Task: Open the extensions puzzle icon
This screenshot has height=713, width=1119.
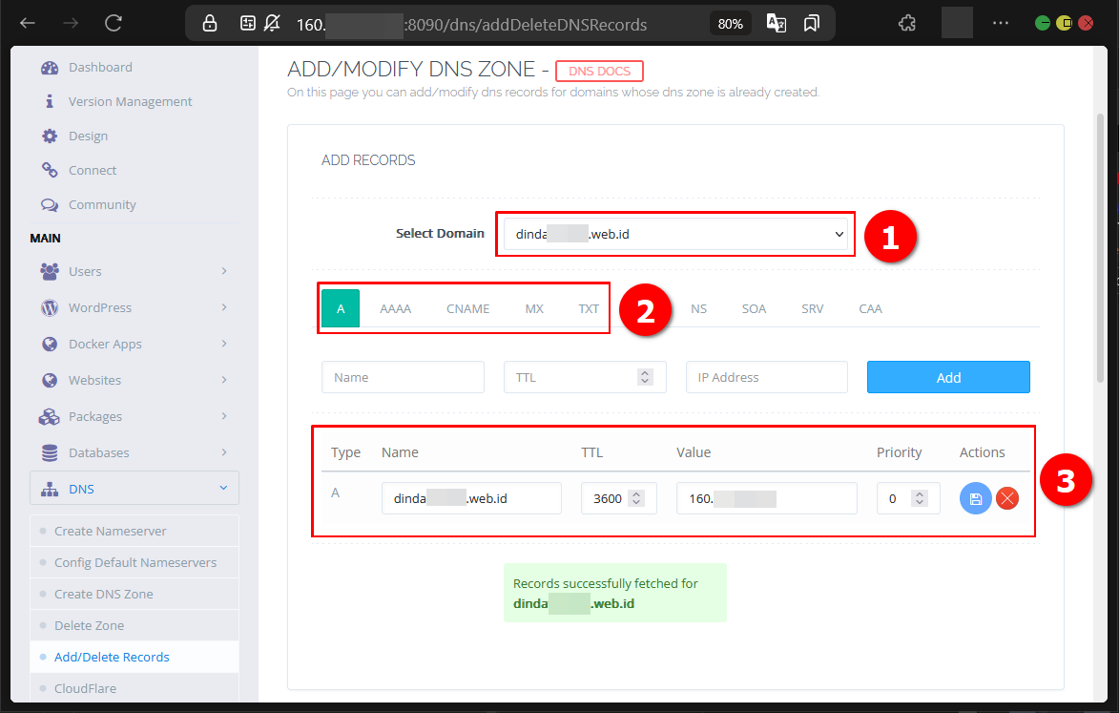Action: point(907,24)
